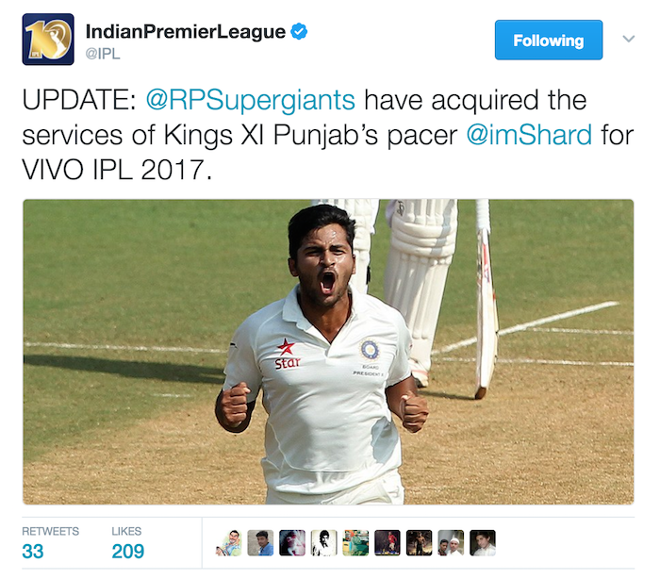
Task: Click the dark shirtless figure liker avatar
Action: click(420, 543)
